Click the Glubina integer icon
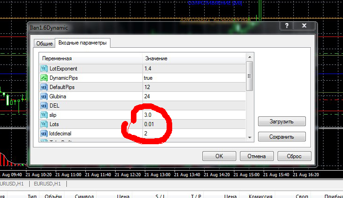343x198 pixels. (44, 96)
